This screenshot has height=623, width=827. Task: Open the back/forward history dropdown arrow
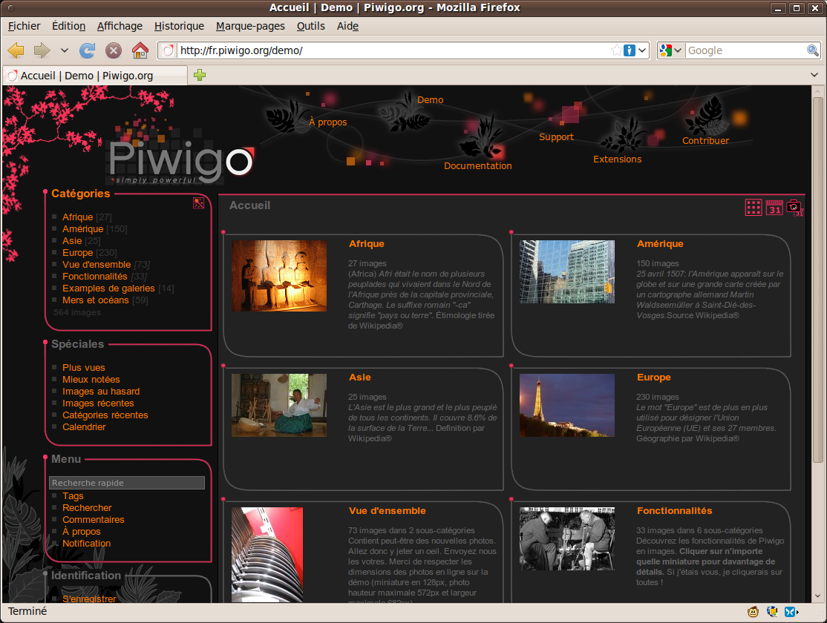[65, 50]
